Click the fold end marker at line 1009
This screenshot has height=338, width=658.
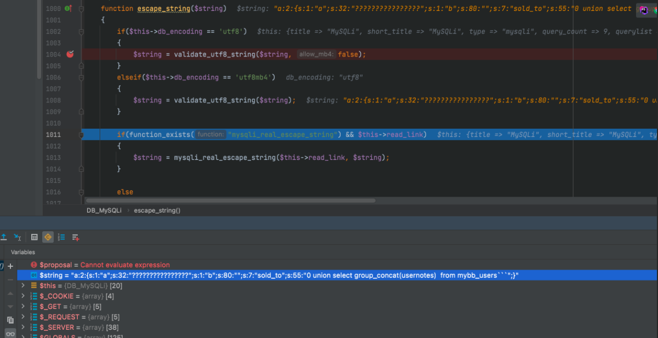81,112
